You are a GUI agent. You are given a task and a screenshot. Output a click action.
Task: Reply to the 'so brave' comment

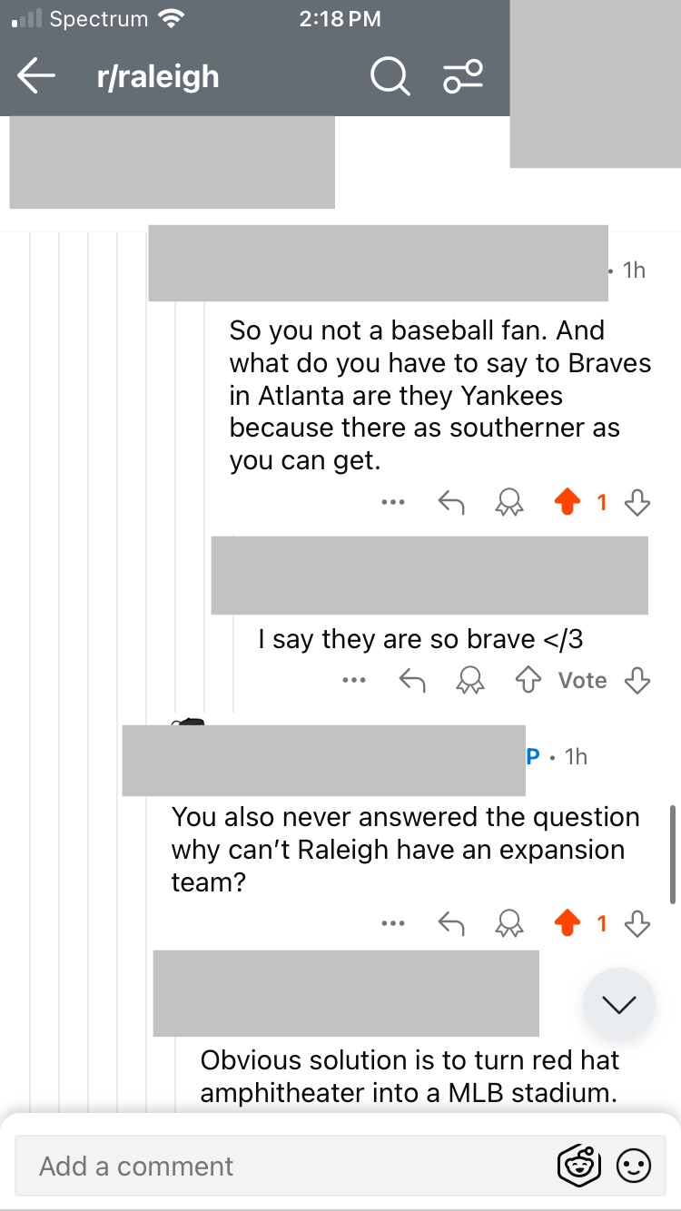[413, 680]
